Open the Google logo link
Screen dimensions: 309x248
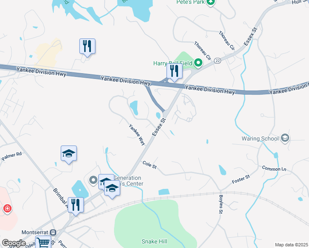pyautogui.click(x=13, y=243)
